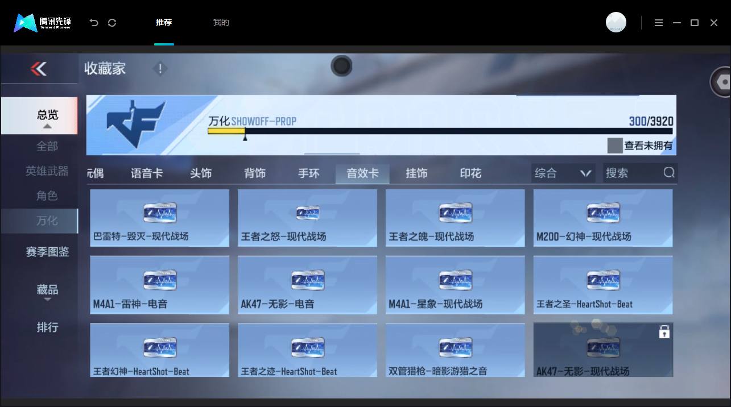Open 赛季图鉴 in the sidebar
The image size is (731, 407).
(x=47, y=252)
